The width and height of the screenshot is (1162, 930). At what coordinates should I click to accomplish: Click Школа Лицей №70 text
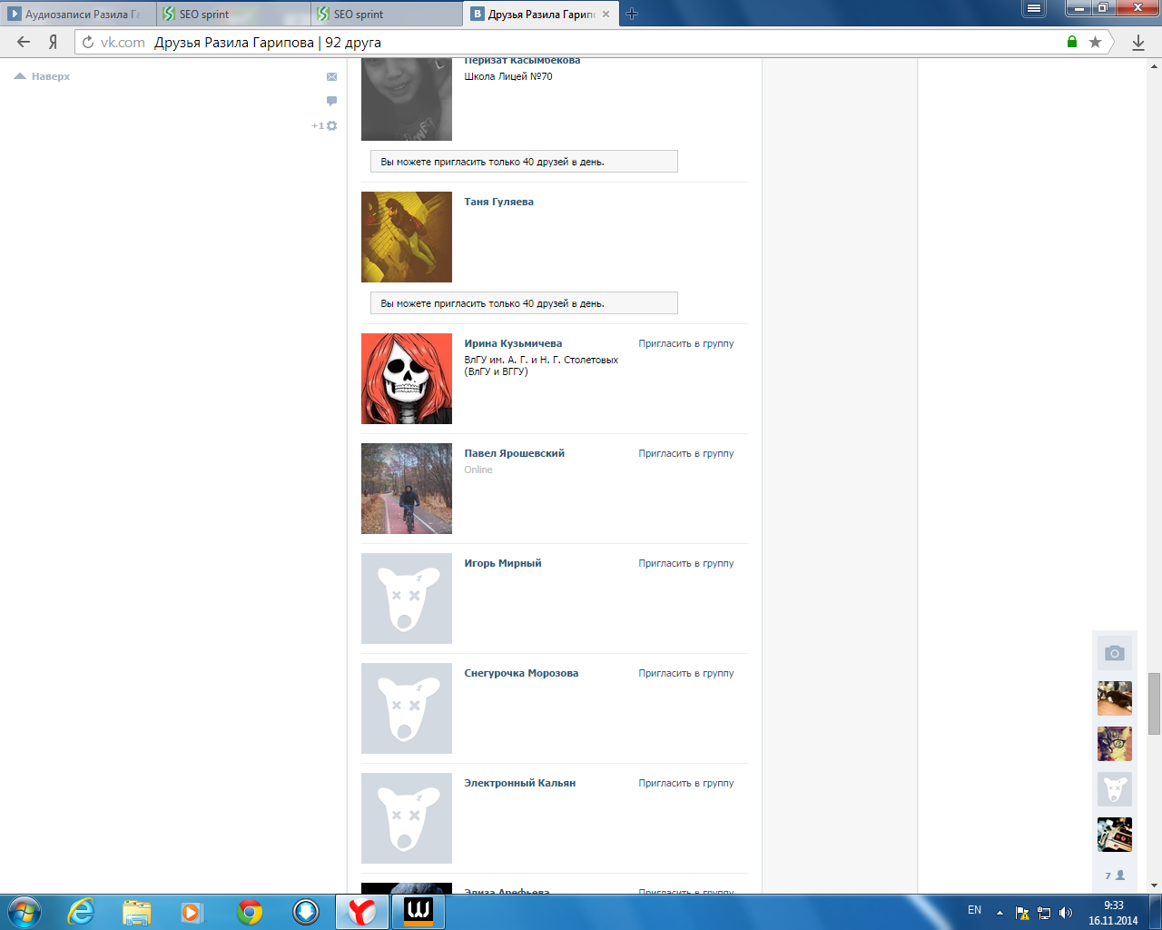(x=508, y=76)
